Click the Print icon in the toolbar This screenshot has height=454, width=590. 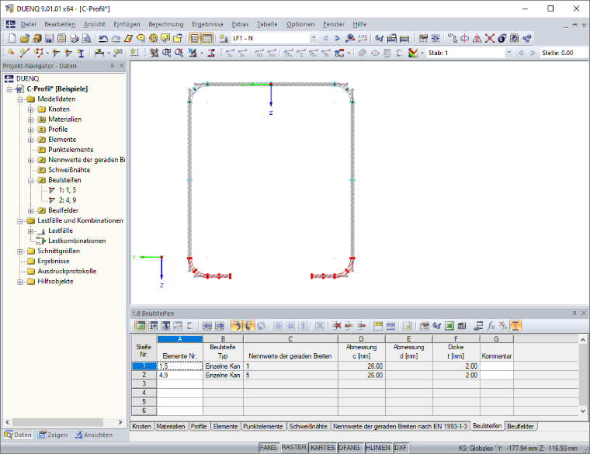click(x=74, y=38)
